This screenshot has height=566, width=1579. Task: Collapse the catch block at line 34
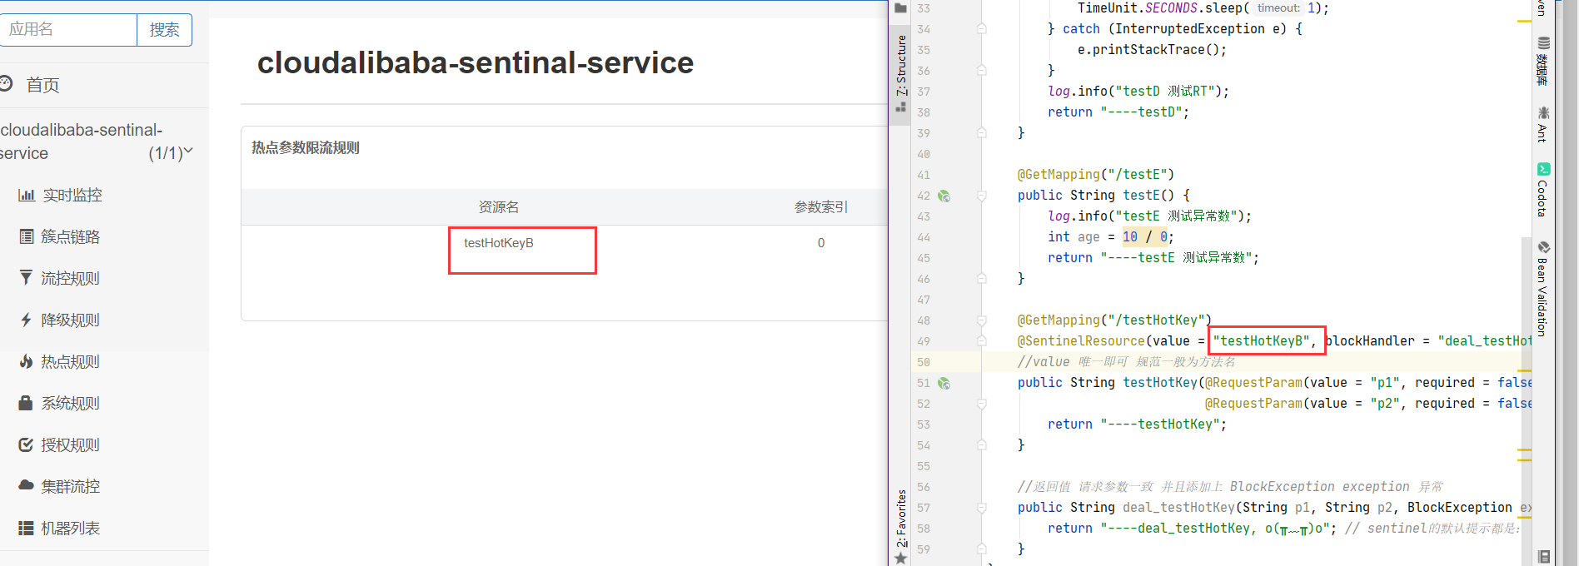[982, 29]
